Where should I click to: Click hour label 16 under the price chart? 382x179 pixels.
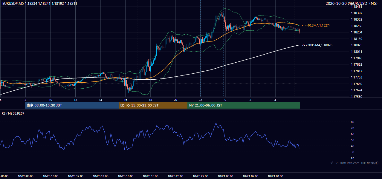pyautogui.click(x=126, y=100)
